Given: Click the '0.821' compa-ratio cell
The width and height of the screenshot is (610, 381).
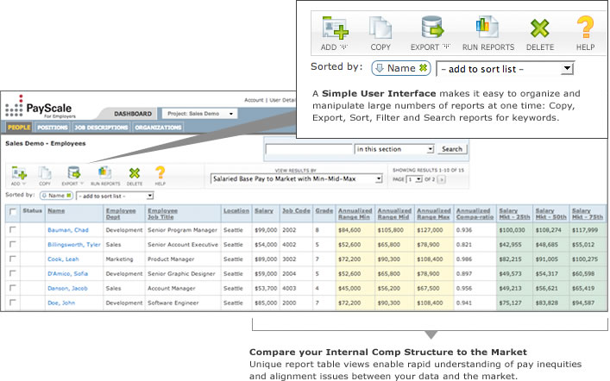Looking at the screenshot, I should [x=463, y=245].
